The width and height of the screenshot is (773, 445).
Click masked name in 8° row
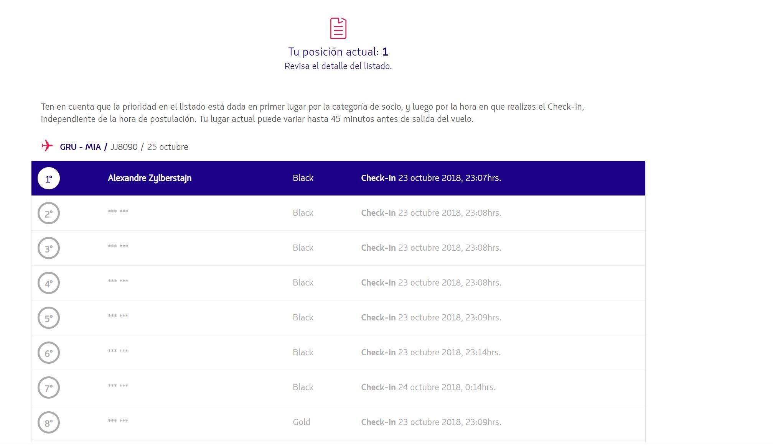click(118, 421)
